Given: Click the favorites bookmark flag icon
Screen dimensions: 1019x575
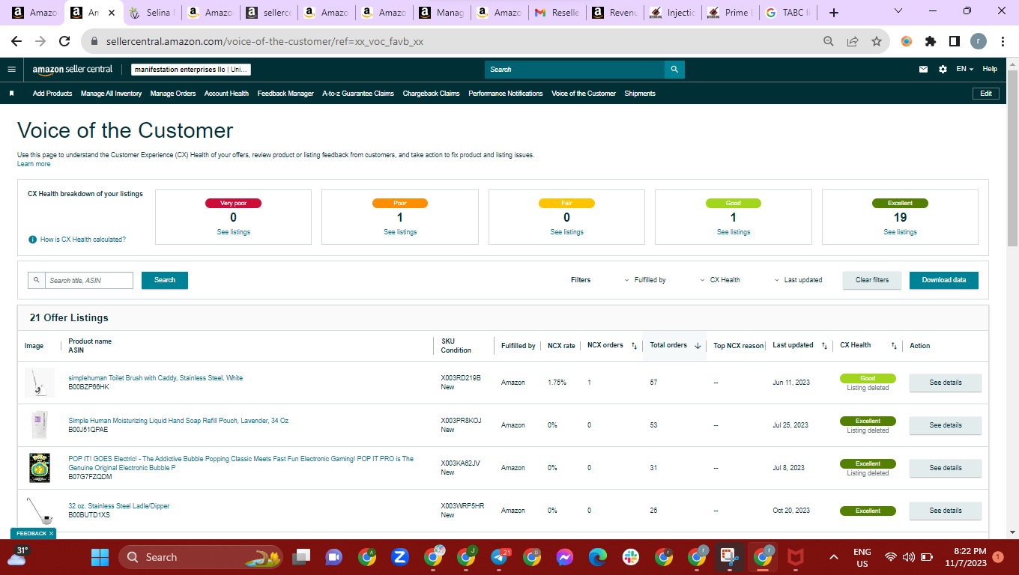Looking at the screenshot, I should pos(11,94).
